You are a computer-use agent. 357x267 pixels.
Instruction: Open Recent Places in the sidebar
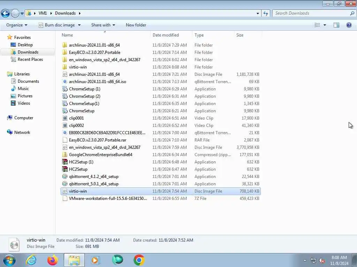point(30,59)
